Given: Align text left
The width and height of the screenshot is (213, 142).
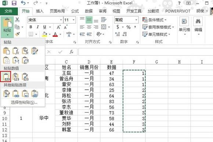Looking at the screenshot, I should click(x=82, y=27).
